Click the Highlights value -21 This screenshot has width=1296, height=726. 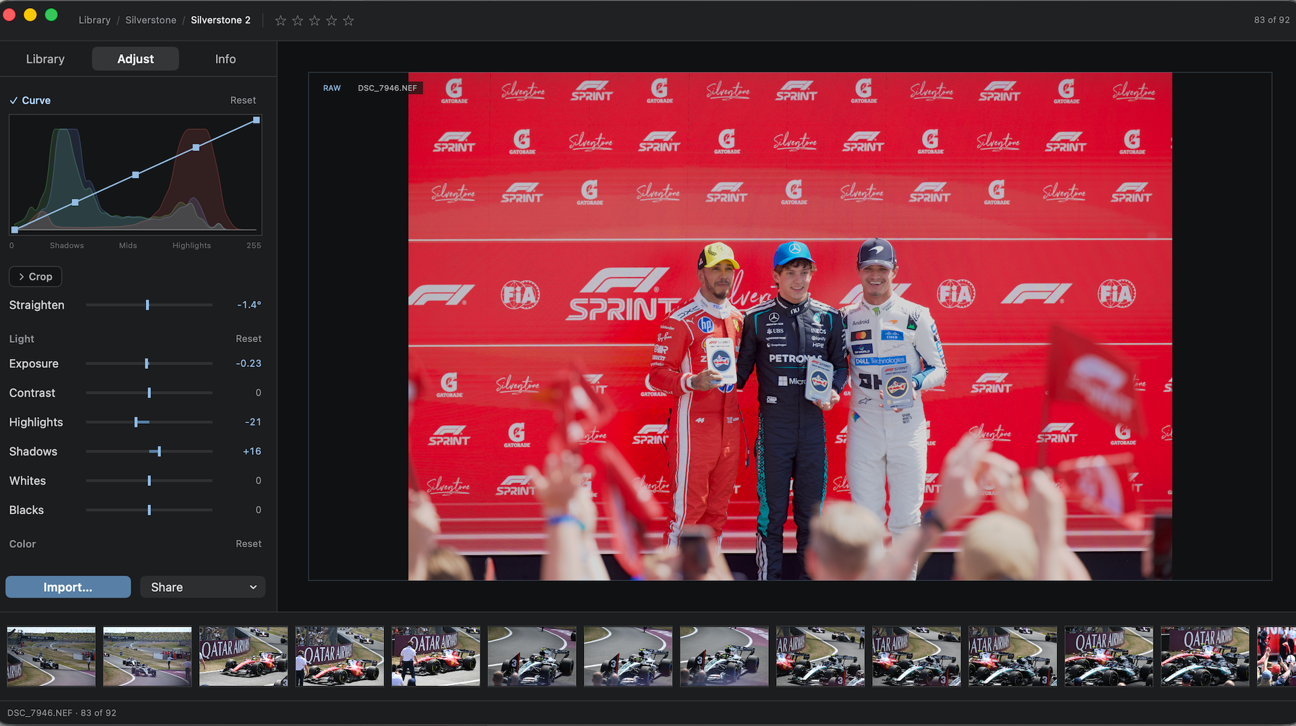[x=253, y=422]
